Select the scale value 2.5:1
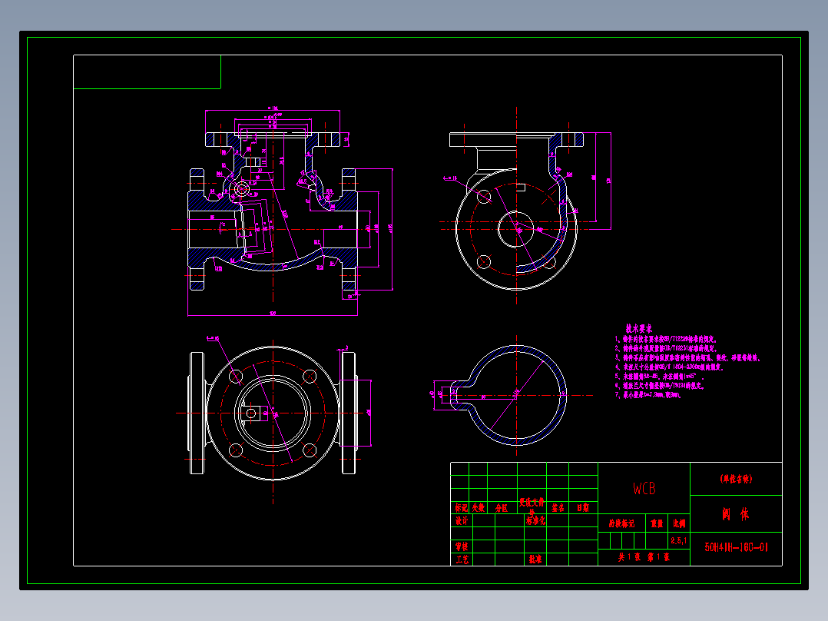 tap(679, 540)
